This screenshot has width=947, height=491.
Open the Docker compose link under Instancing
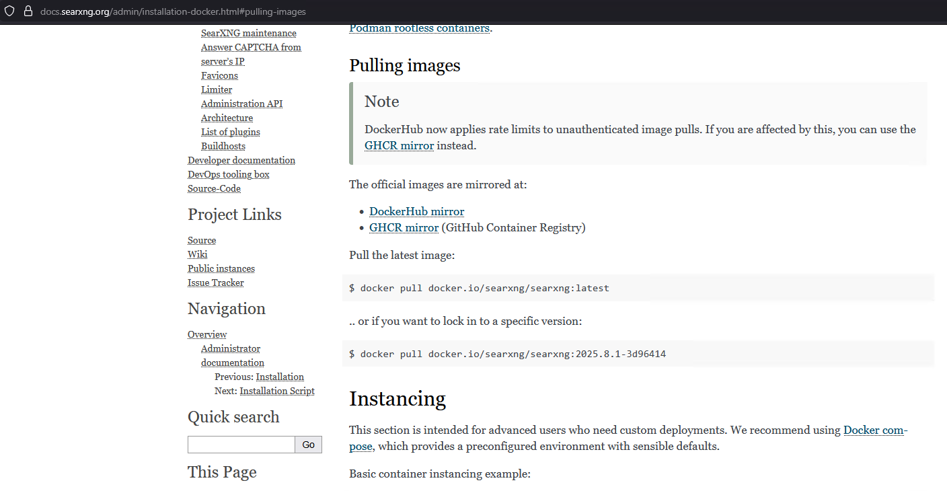click(873, 430)
